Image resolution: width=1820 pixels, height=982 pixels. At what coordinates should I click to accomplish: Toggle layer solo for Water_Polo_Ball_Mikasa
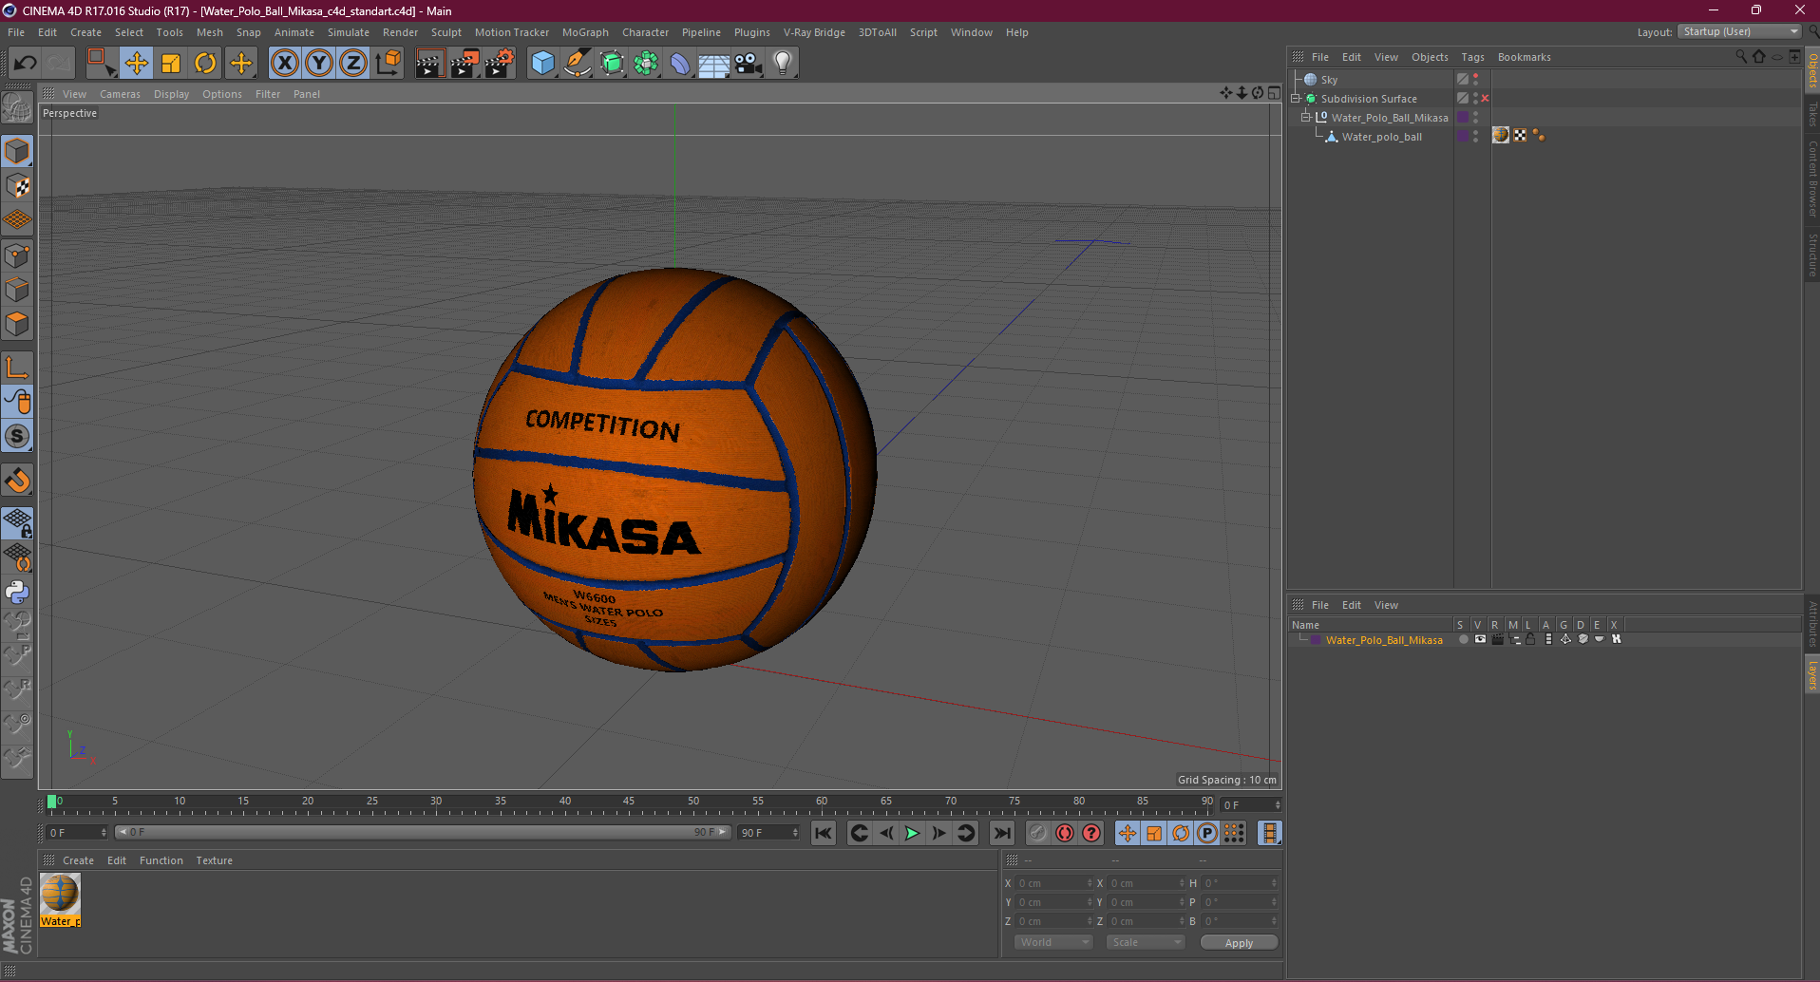tap(1464, 640)
